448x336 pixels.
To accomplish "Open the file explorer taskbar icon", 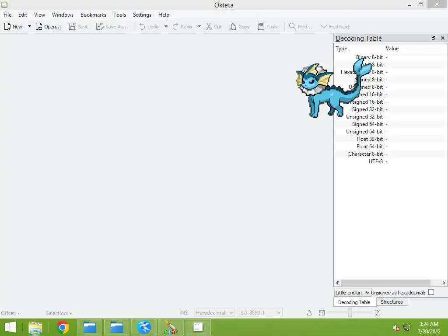I will (x=35, y=328).
